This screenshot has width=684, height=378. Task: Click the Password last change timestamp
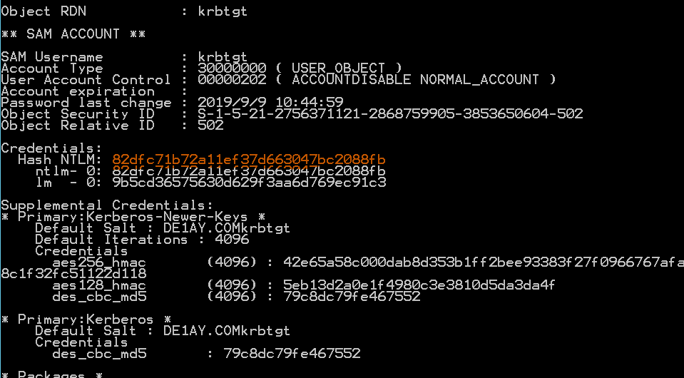coord(270,103)
